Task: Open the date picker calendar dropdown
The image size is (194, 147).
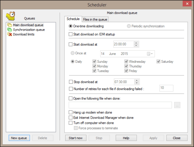Action: click(150, 54)
